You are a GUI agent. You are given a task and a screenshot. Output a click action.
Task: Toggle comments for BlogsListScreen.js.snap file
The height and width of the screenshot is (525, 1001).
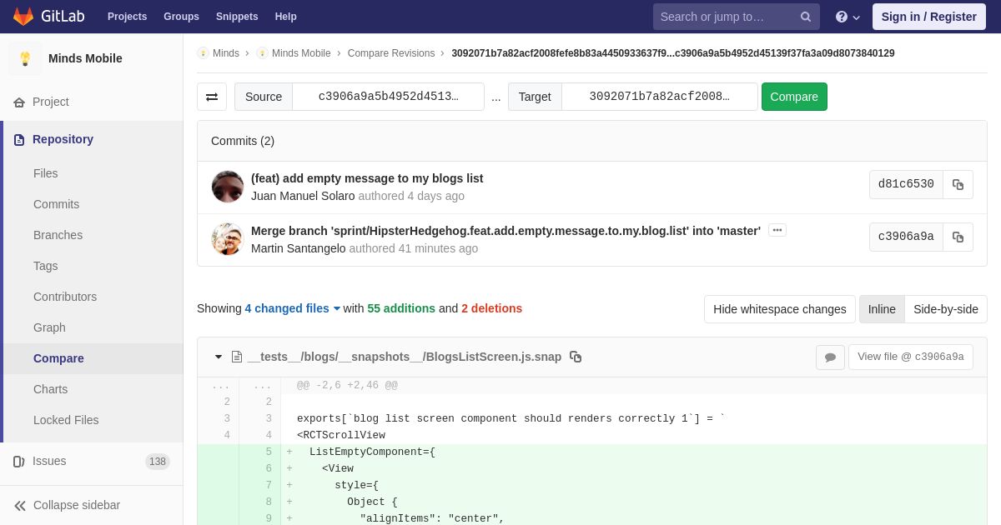point(830,357)
